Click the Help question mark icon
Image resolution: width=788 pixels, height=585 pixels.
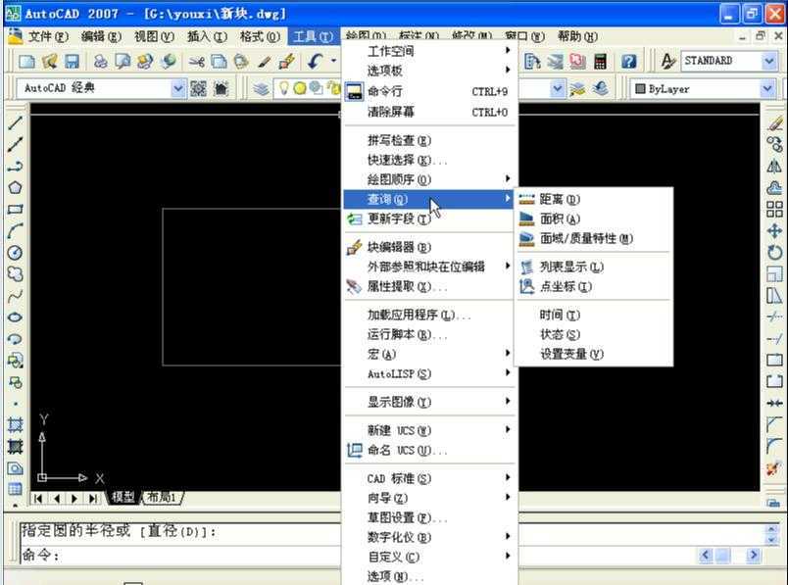pos(628,62)
